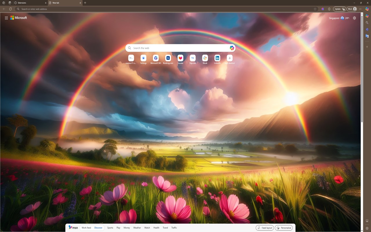Open the purple brain extension icon in the toolbar

pos(323,9)
